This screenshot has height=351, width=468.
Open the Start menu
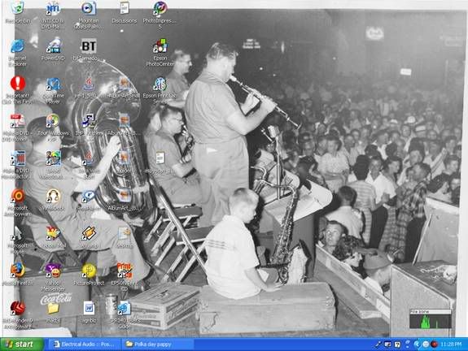click(21, 344)
